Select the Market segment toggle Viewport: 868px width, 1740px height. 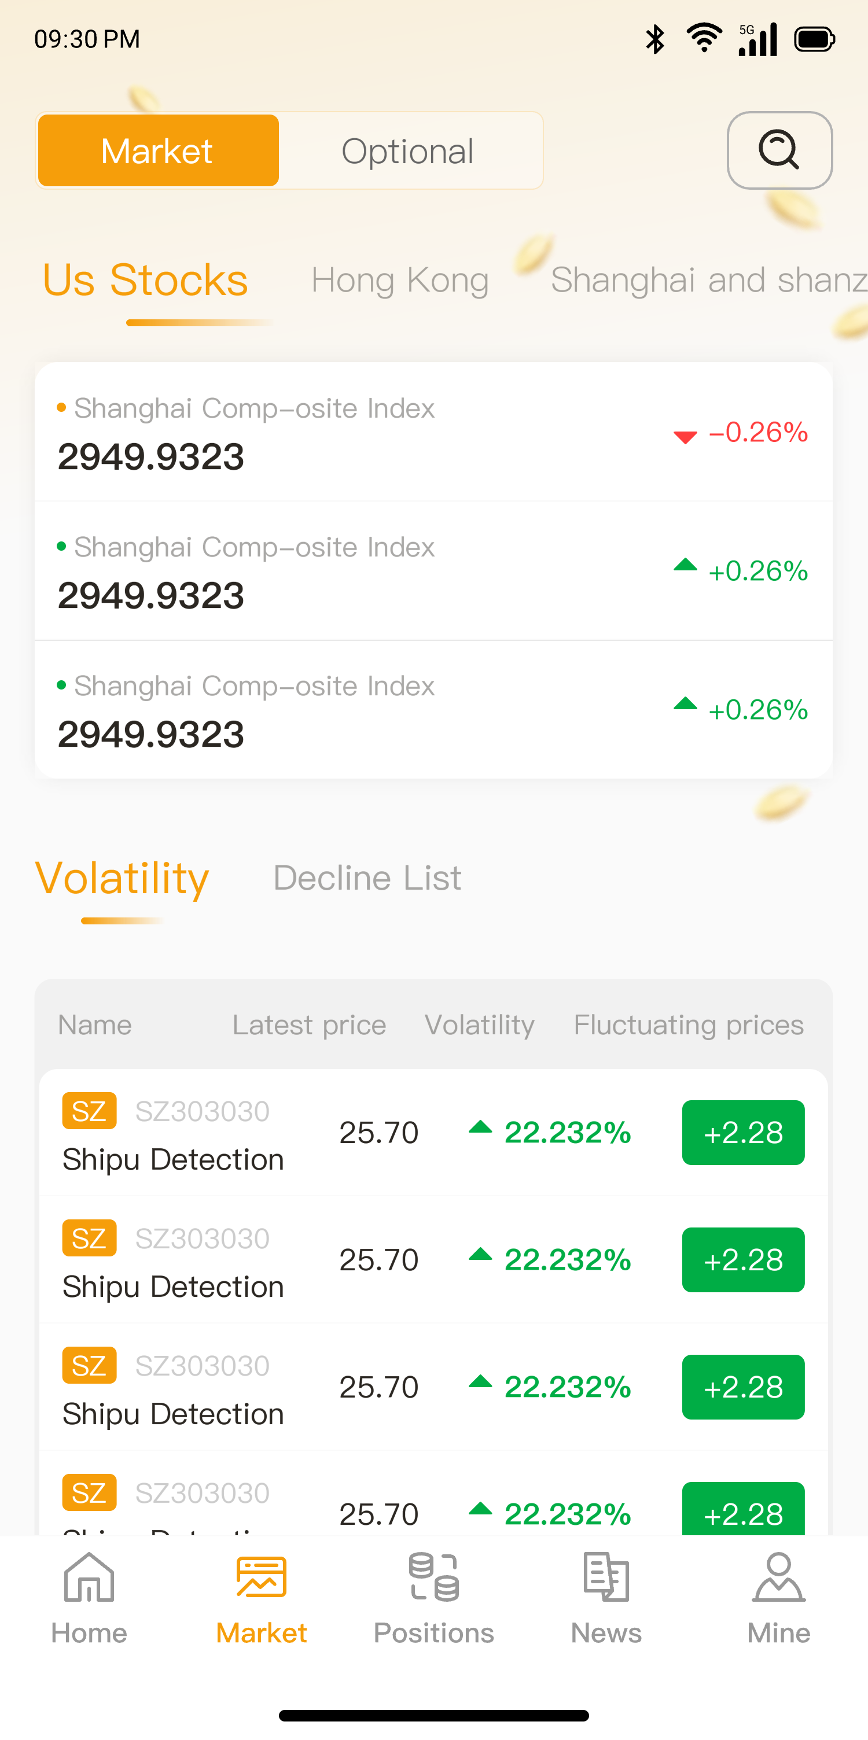tap(158, 150)
